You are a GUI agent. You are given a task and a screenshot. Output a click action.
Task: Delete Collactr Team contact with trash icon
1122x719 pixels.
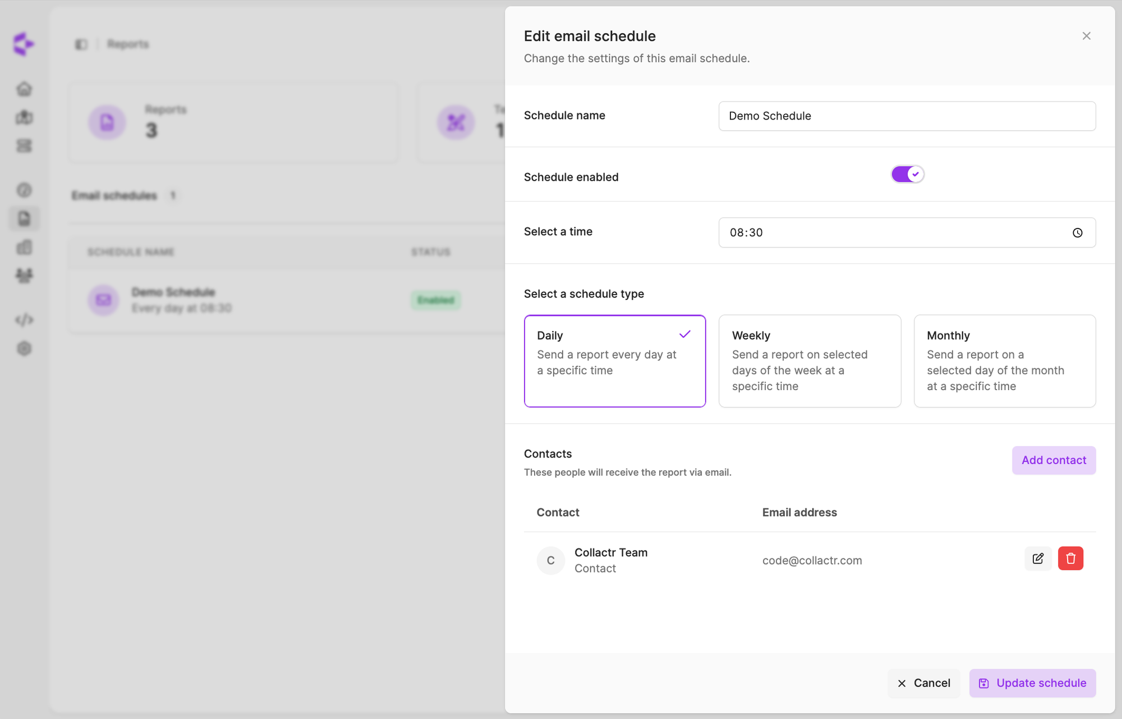[1070, 558]
